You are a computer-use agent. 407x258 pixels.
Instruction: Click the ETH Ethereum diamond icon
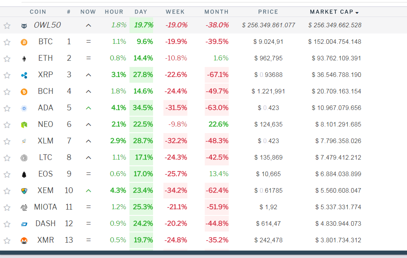tap(24, 59)
